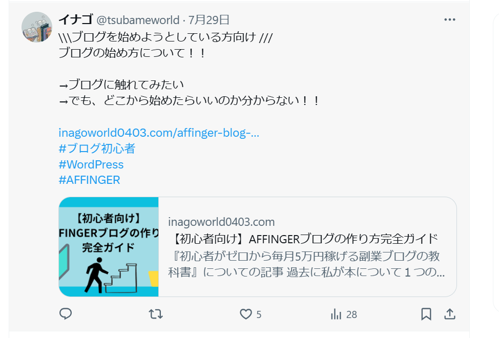Select the #ブログ初心者 hashtag
Viewport: 499px width, 338px height.
(97, 149)
